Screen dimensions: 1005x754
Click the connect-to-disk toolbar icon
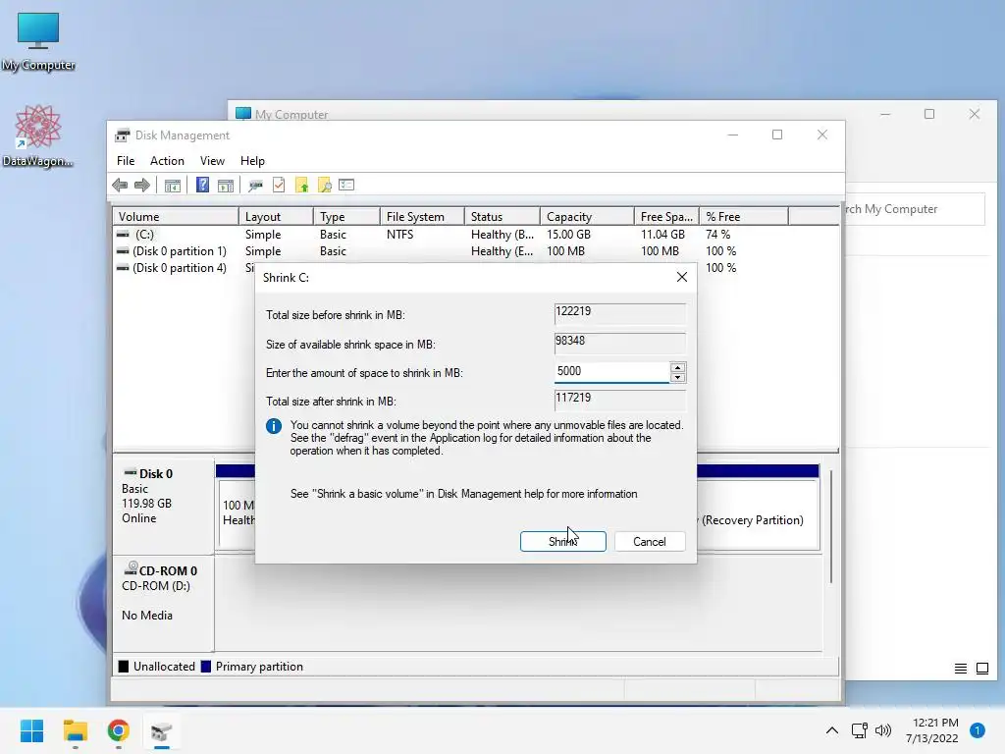[x=256, y=186]
